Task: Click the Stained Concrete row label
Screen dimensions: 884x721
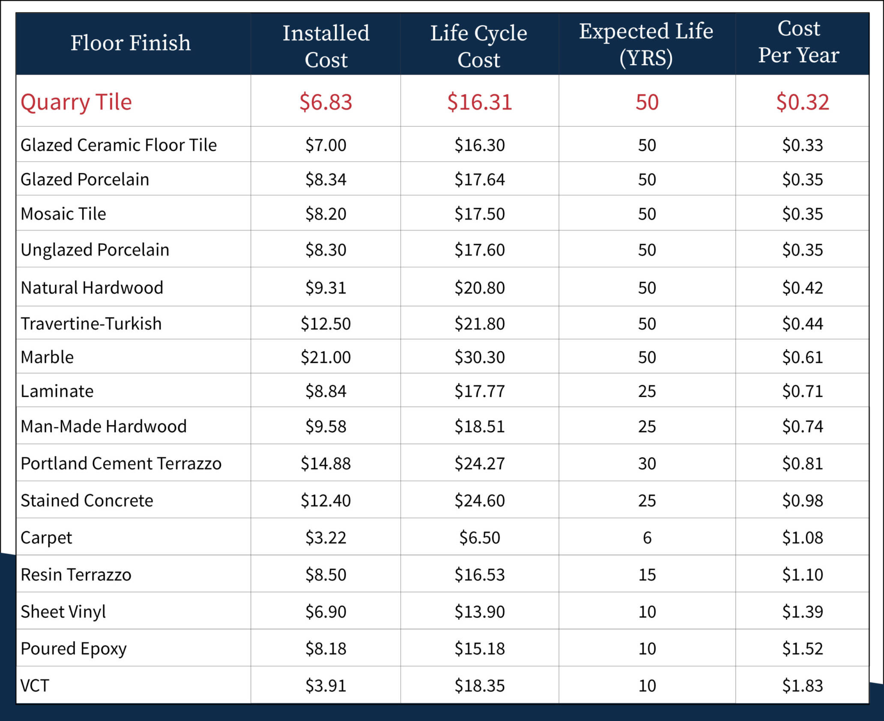Action: click(87, 500)
